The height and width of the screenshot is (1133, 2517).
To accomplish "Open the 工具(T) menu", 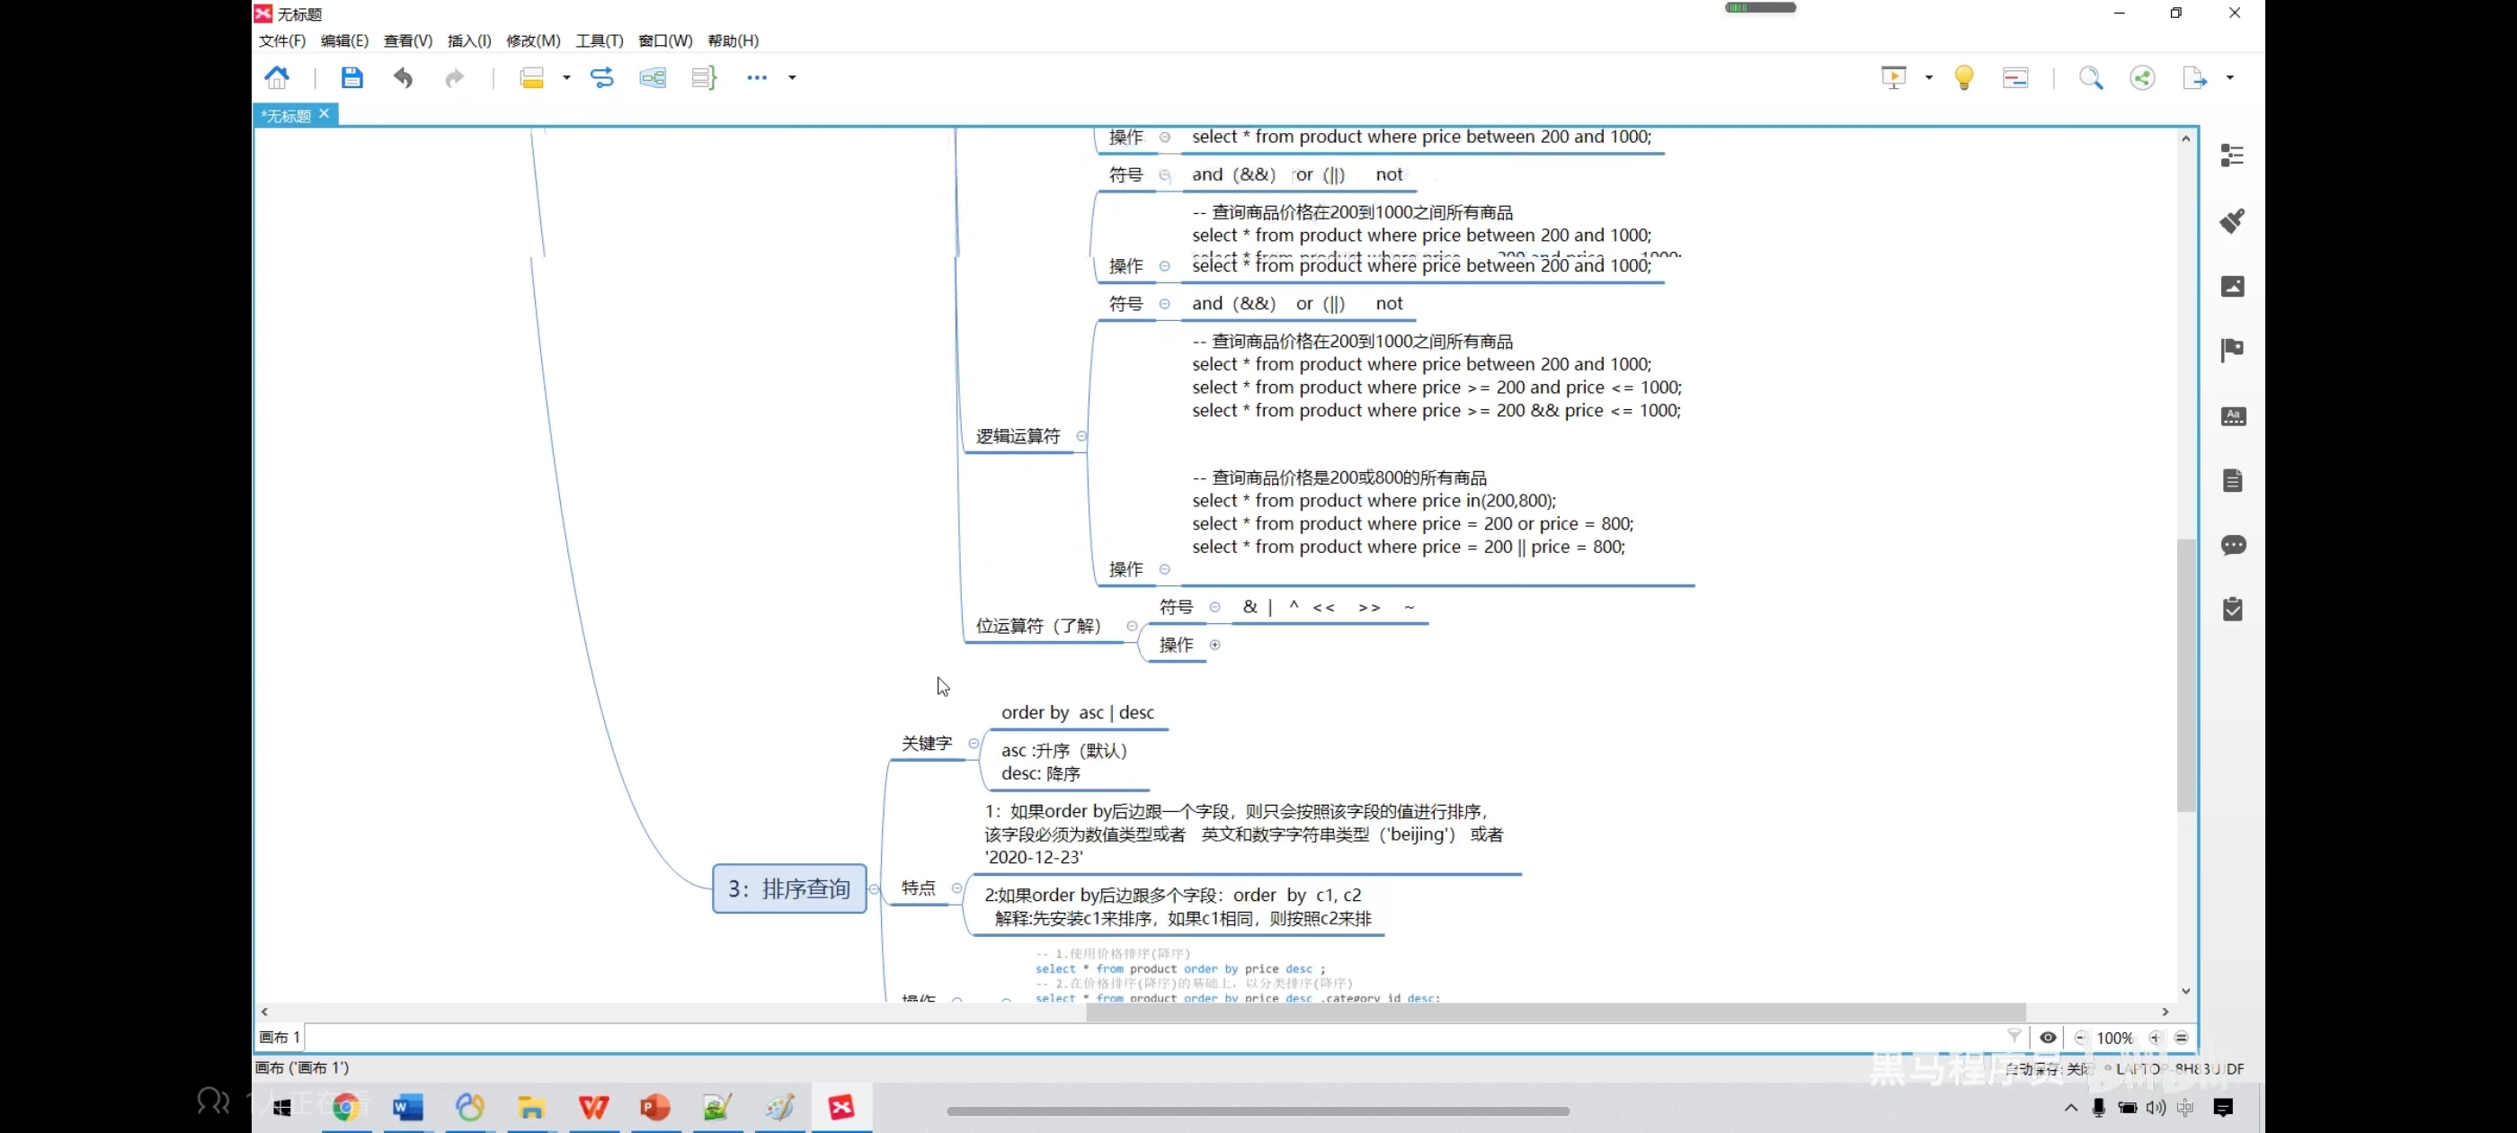I will pos(599,41).
